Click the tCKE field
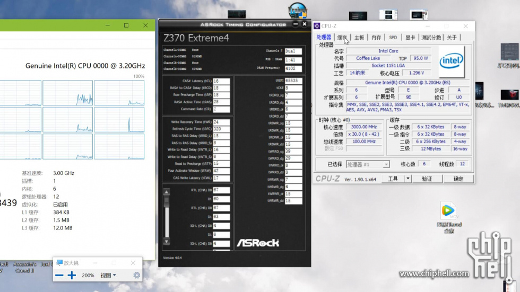520x292 pixels. [293, 88]
